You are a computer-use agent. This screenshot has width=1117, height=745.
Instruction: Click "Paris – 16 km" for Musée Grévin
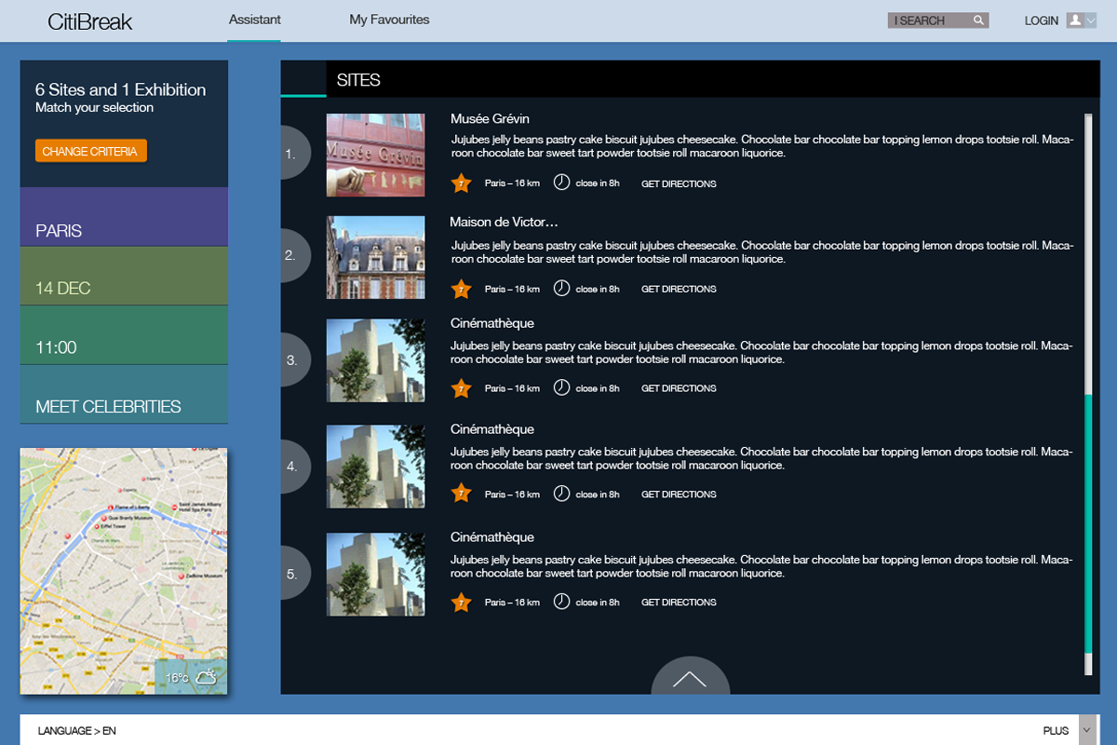point(512,184)
